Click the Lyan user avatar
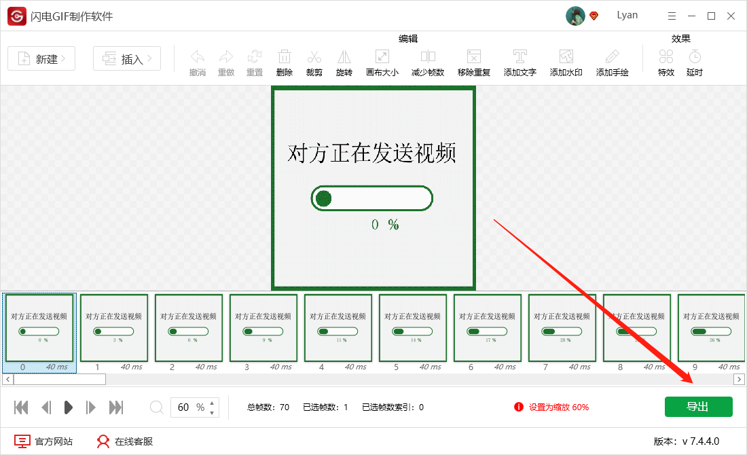The width and height of the screenshot is (747, 455). (x=575, y=15)
